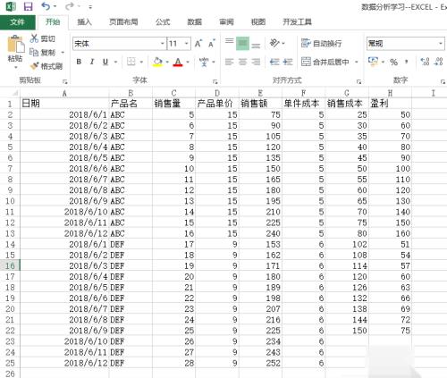Click the Cut scissors icon
The height and width of the screenshot is (378, 447).
[x=34, y=38]
